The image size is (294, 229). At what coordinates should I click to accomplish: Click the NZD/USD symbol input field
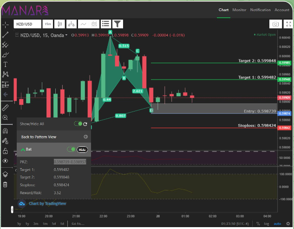pos(27,24)
